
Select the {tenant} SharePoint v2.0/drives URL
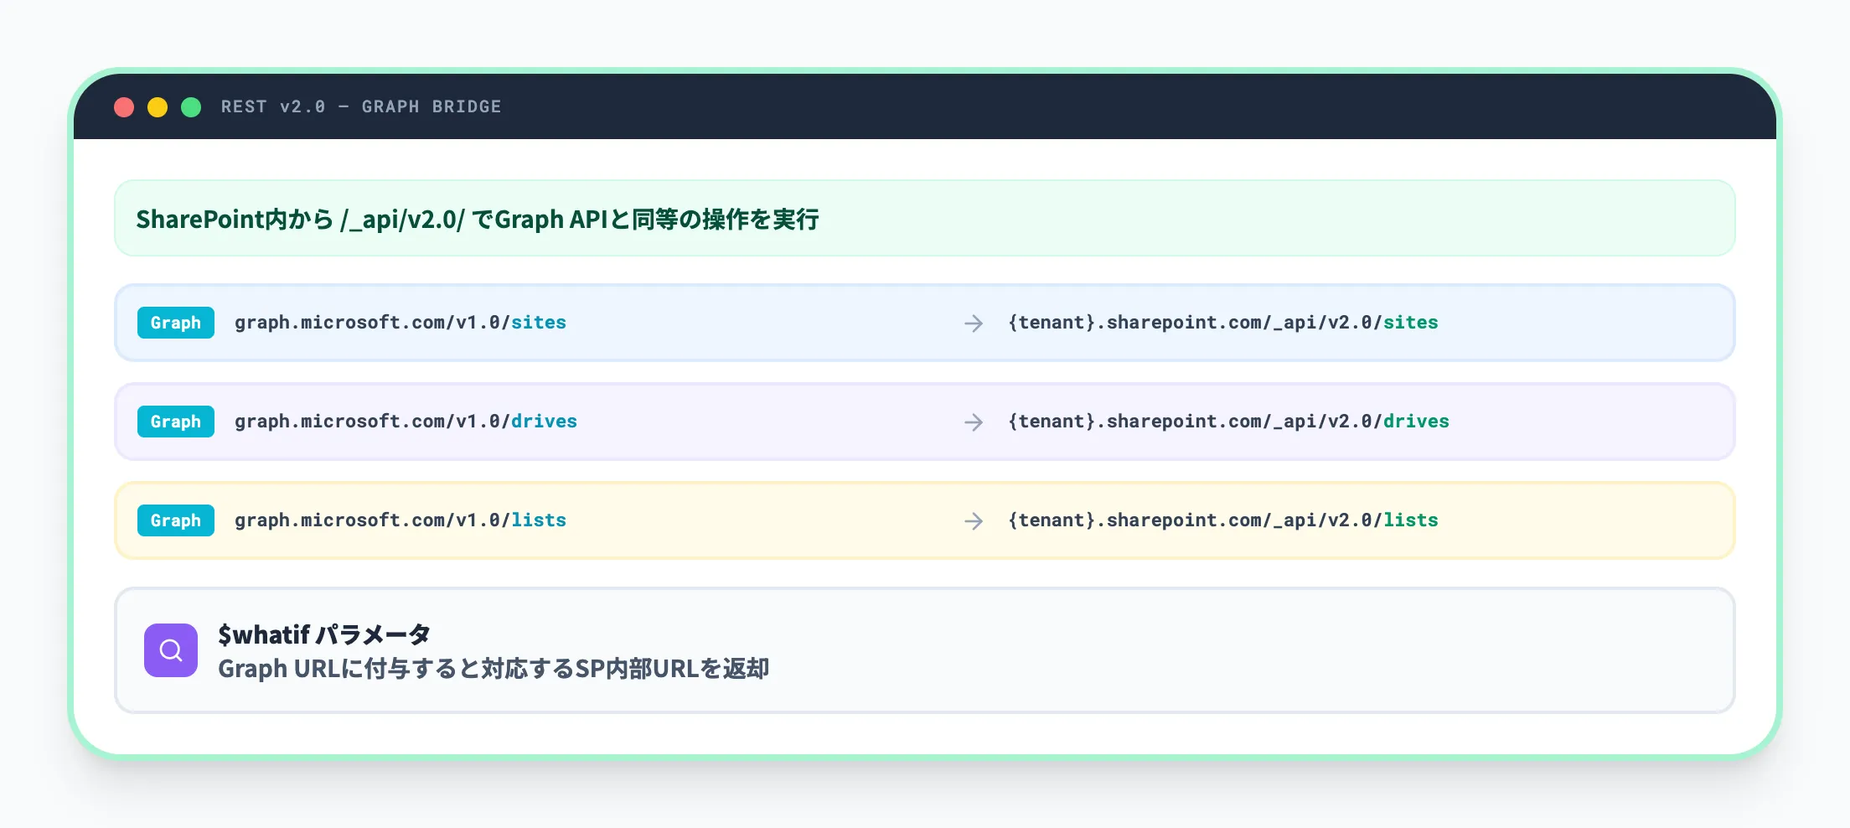point(1228,422)
